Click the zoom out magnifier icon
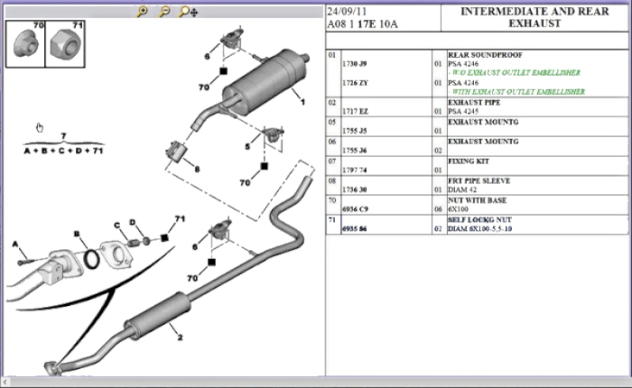Image resolution: width=632 pixels, height=388 pixels. (164, 12)
